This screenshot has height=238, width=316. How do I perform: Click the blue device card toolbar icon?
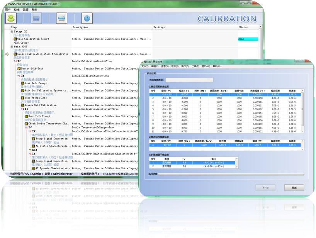36,18
